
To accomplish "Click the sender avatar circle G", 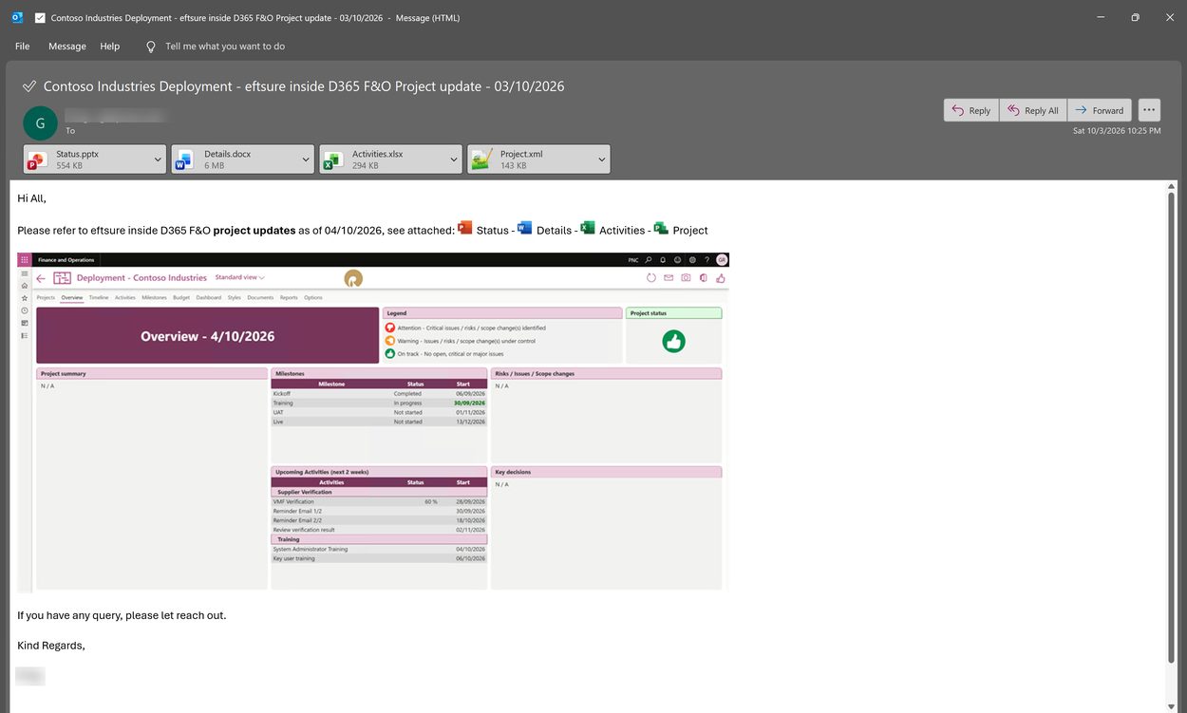I will (40, 123).
